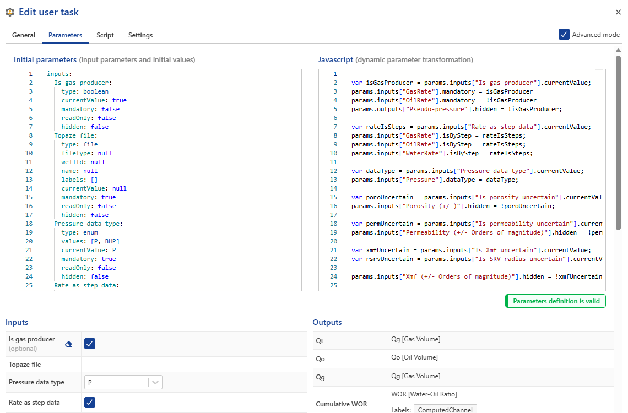Click the Topaze file input label
Image resolution: width=628 pixels, height=413 pixels.
tap(25, 365)
